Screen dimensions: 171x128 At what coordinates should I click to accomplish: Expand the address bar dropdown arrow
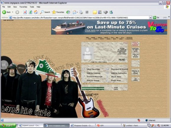click(150, 18)
